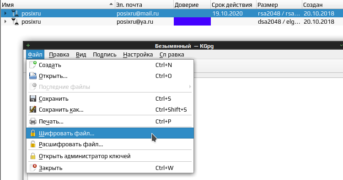Expand the posixru@mail.ru key row

point(5,13)
